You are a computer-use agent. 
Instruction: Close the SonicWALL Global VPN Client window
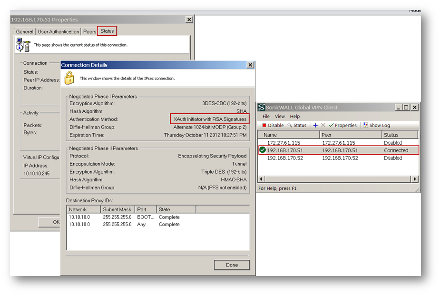click(x=414, y=107)
